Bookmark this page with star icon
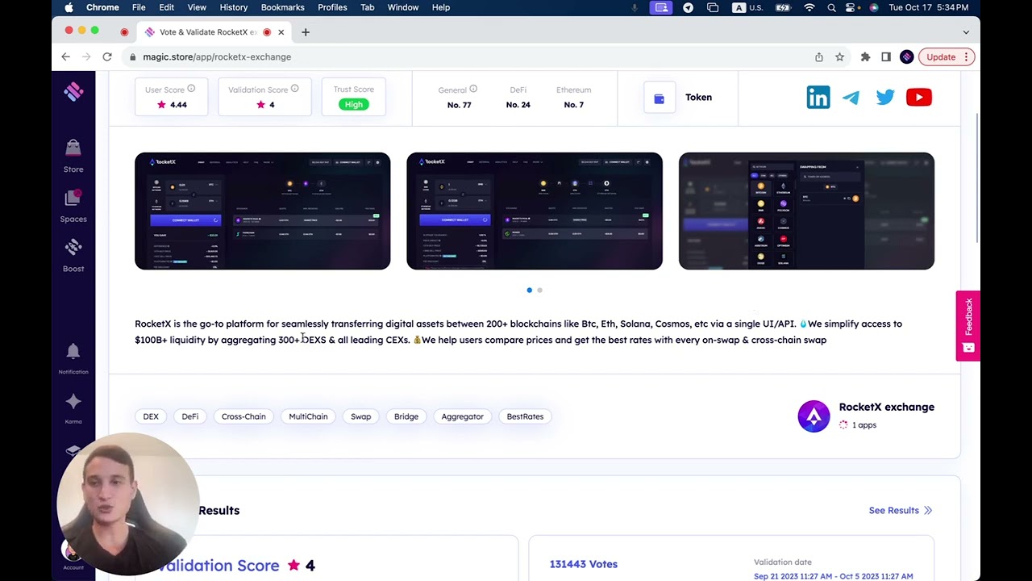This screenshot has height=581, width=1032. click(x=839, y=56)
